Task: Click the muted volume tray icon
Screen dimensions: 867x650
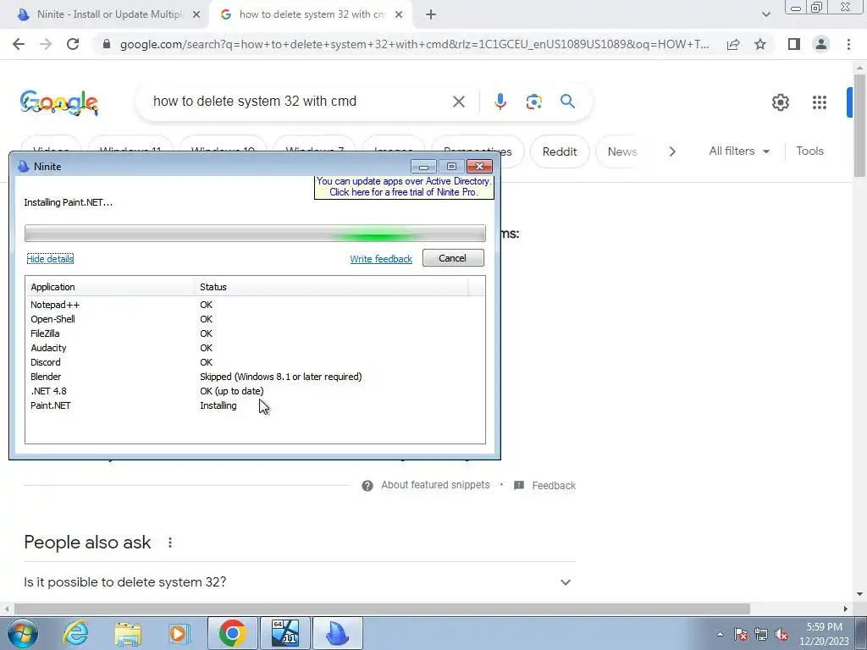Action: 781,635
